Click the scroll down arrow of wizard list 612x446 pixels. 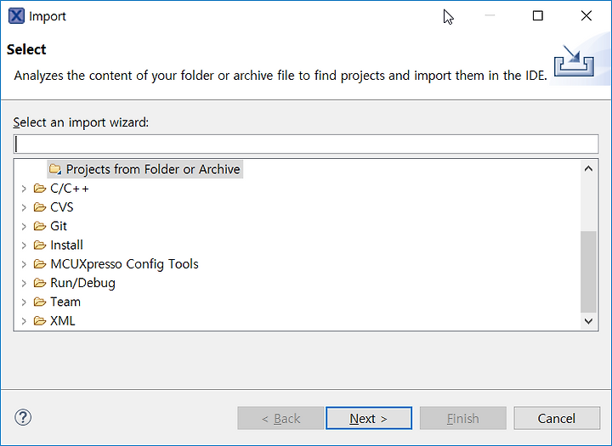[x=588, y=321]
